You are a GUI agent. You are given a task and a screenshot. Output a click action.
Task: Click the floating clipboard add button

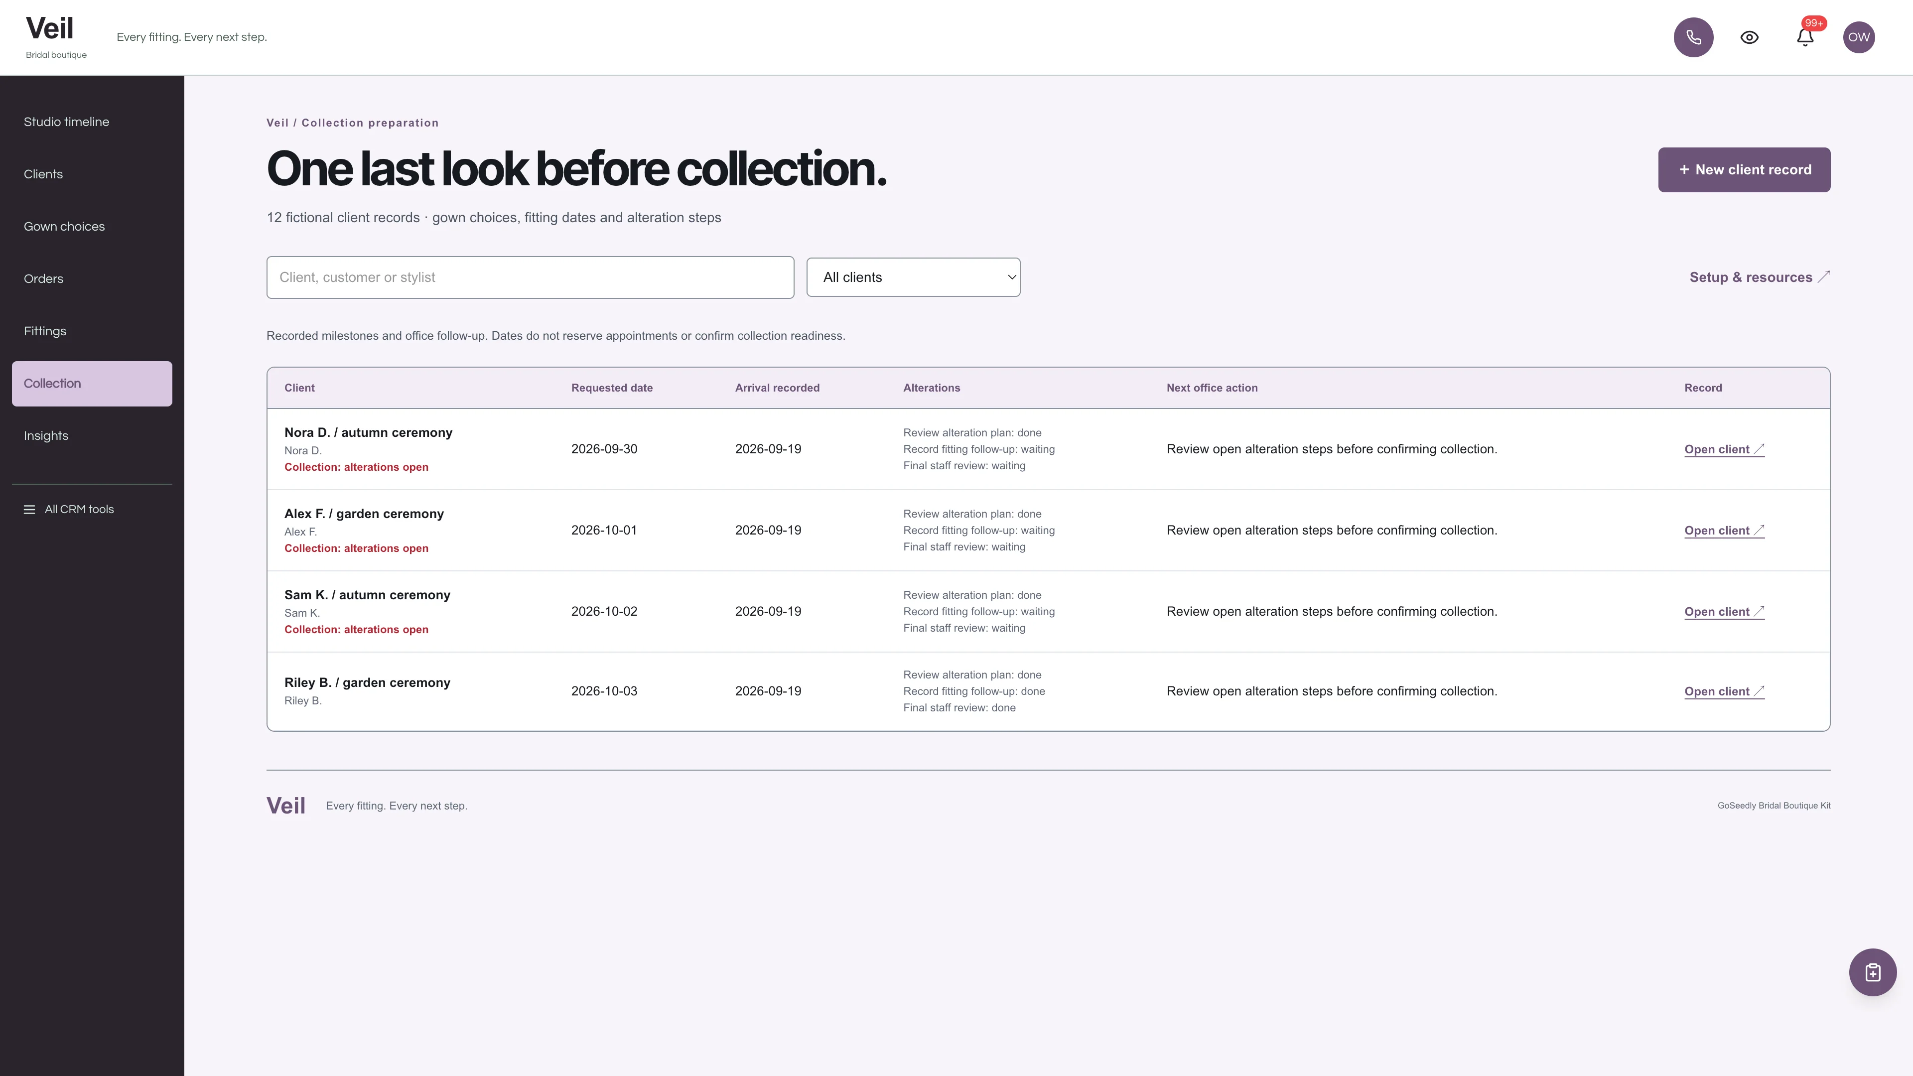(1872, 972)
